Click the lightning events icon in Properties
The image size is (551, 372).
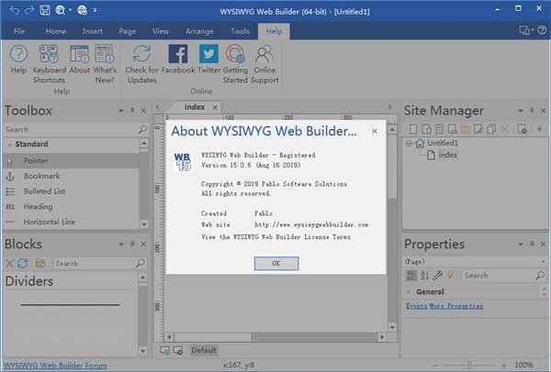[451, 275]
